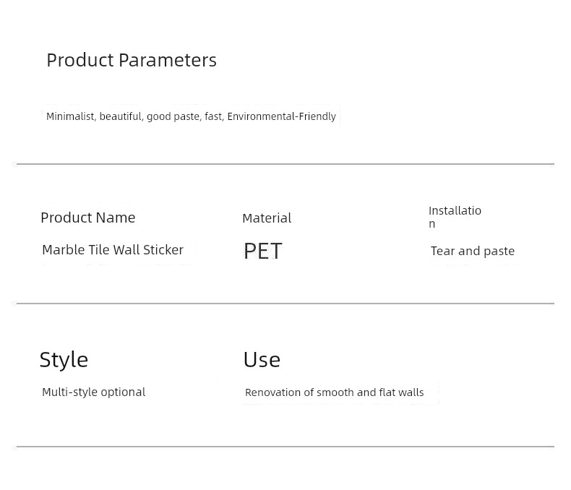The height and width of the screenshot is (490, 571).
Task: Select Multi-style optional text
Action: [93, 392]
